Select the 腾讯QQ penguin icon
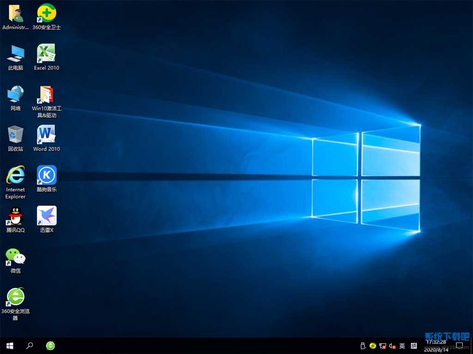This screenshot has height=354, width=473. [16, 216]
